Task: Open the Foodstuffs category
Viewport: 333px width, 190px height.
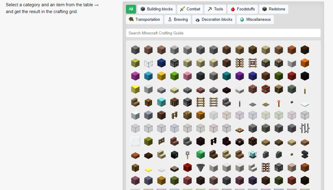Action: 243,9
